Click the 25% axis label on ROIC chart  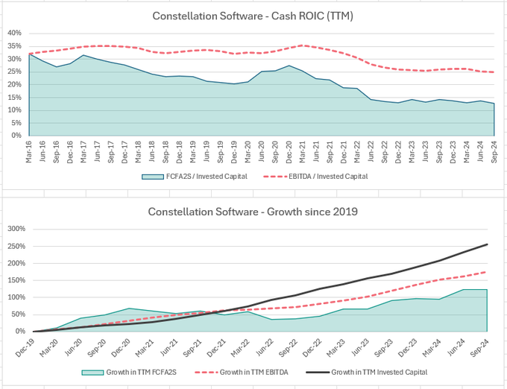[15, 72]
